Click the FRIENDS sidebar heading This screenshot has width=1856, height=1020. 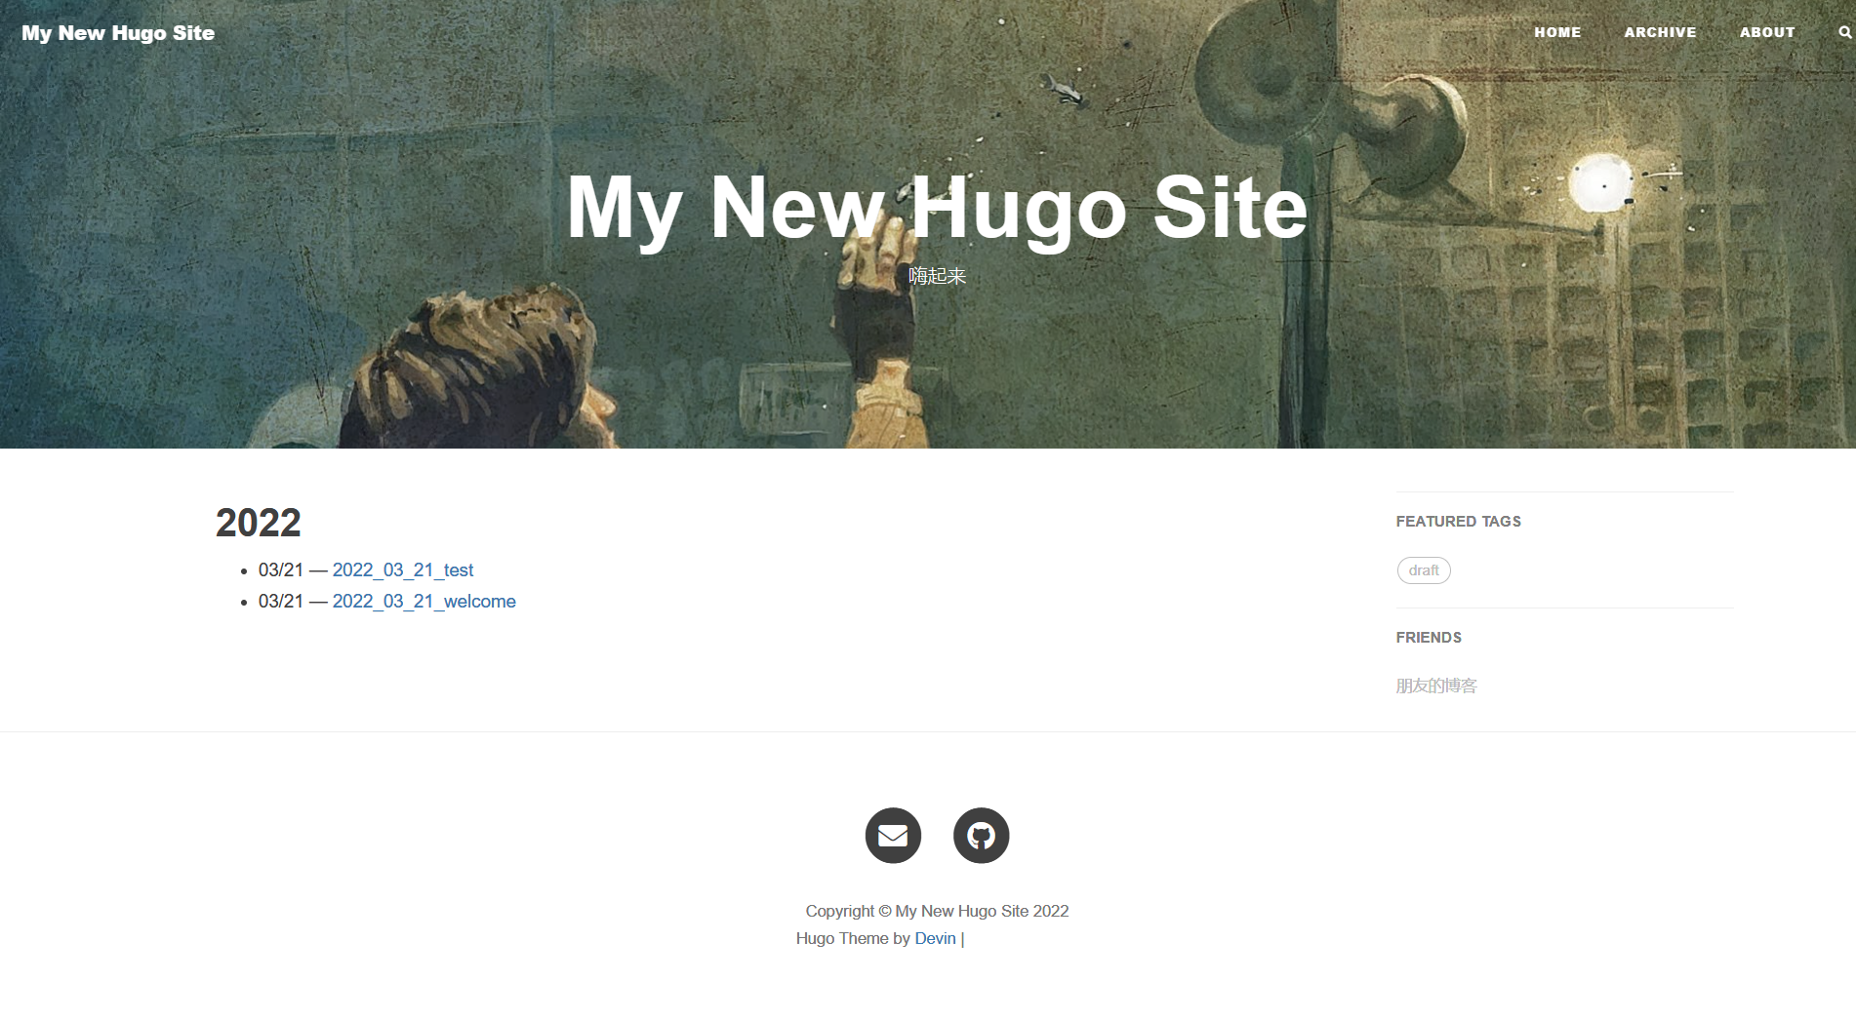[x=1429, y=638]
